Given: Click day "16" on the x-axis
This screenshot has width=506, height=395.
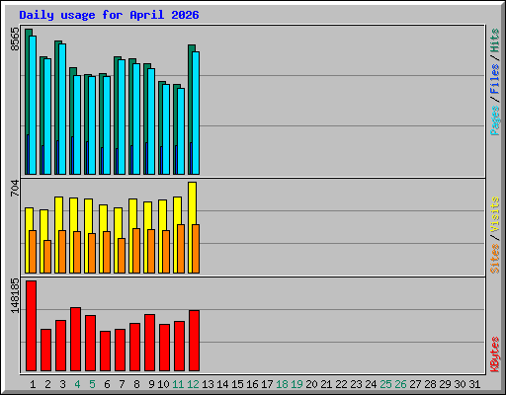Looking at the screenshot, I should pos(252,384).
